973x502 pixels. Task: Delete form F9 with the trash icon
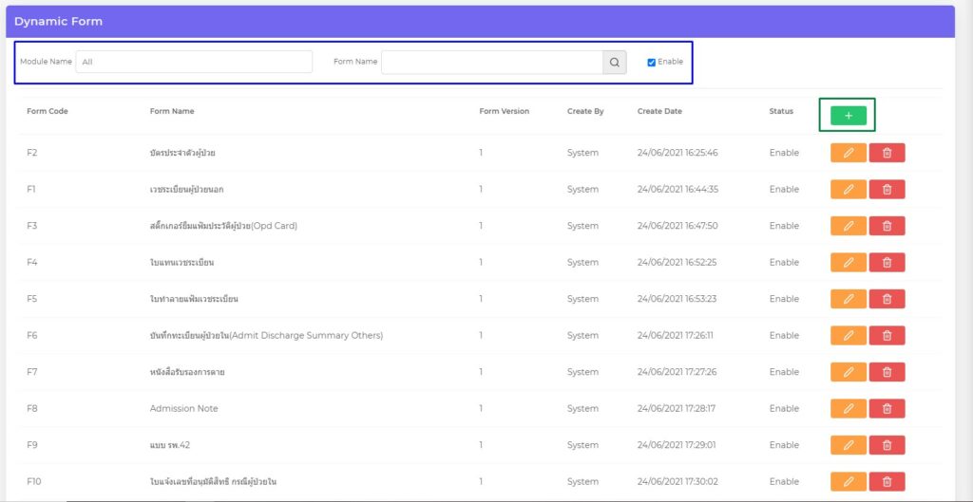pos(887,445)
